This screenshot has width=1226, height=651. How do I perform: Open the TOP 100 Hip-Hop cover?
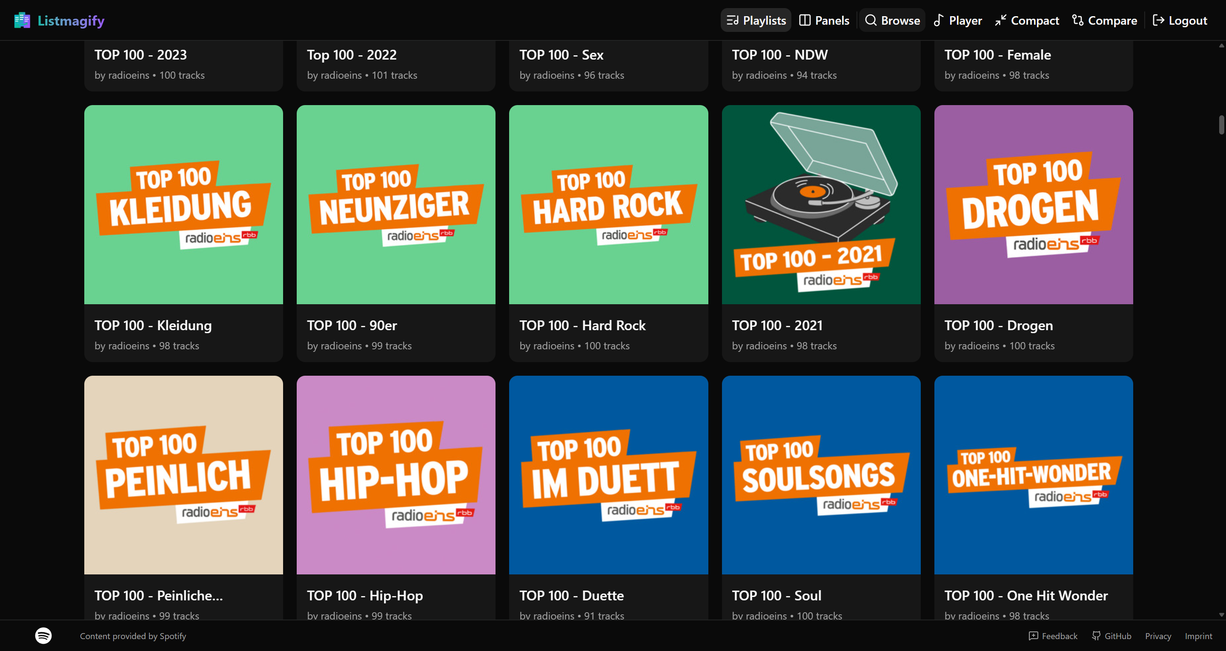click(x=395, y=475)
